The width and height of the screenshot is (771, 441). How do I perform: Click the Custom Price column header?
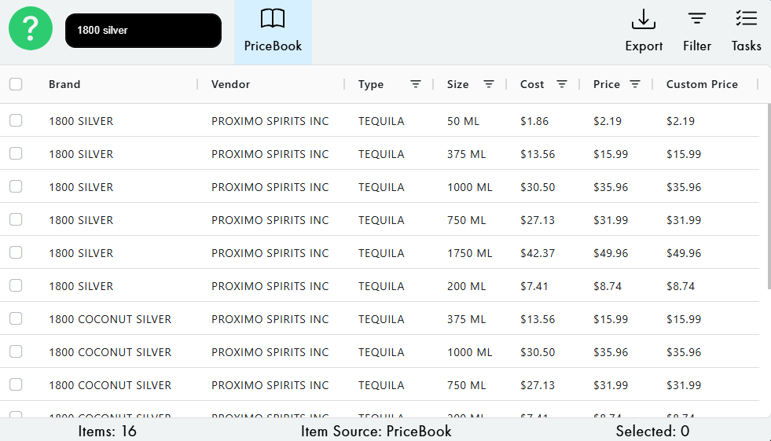point(702,84)
